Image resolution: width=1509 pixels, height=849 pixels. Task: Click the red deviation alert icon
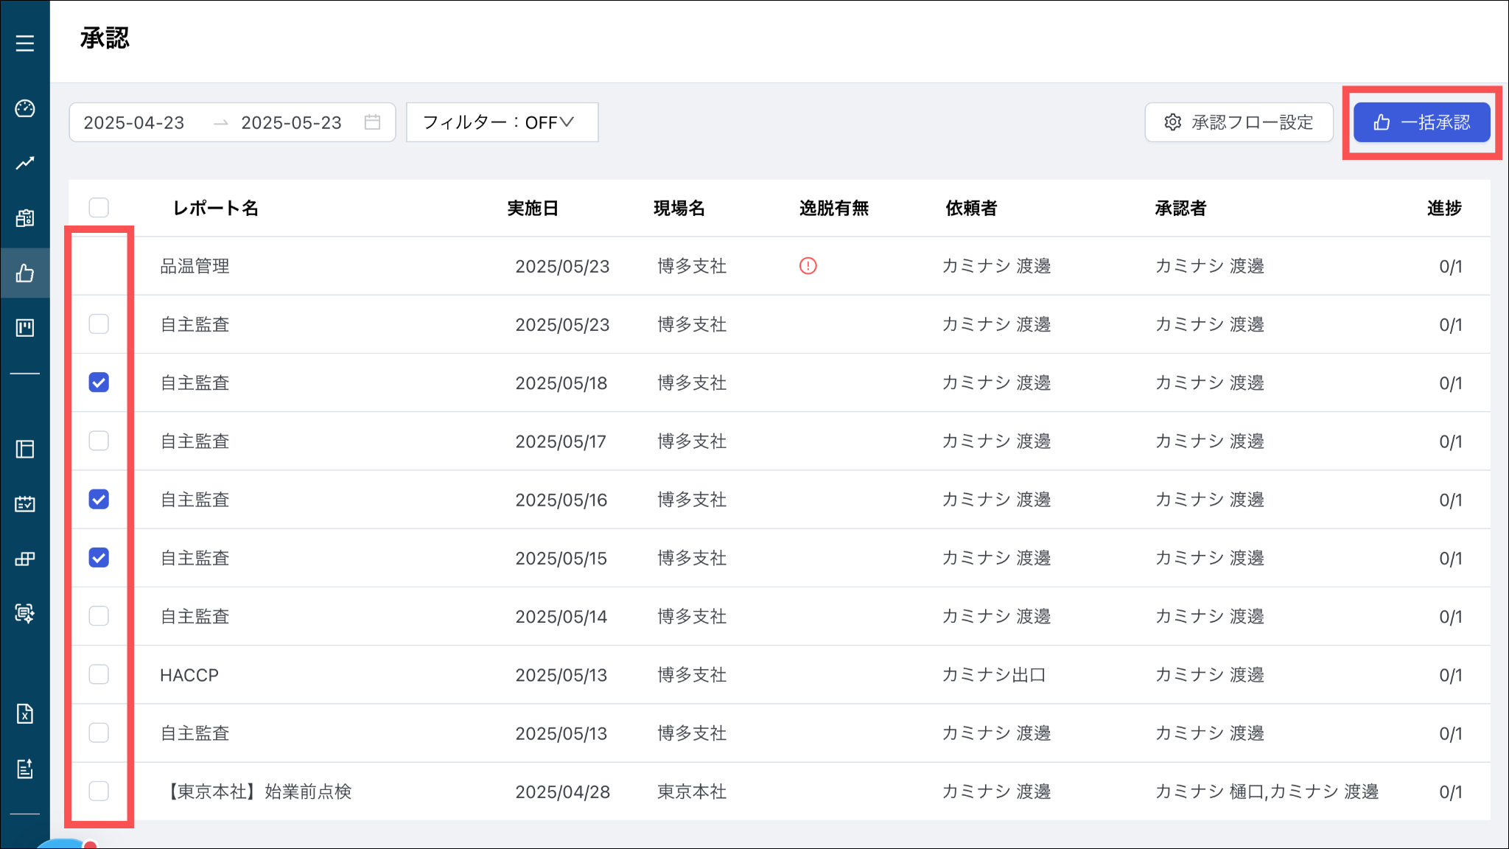pos(808,266)
